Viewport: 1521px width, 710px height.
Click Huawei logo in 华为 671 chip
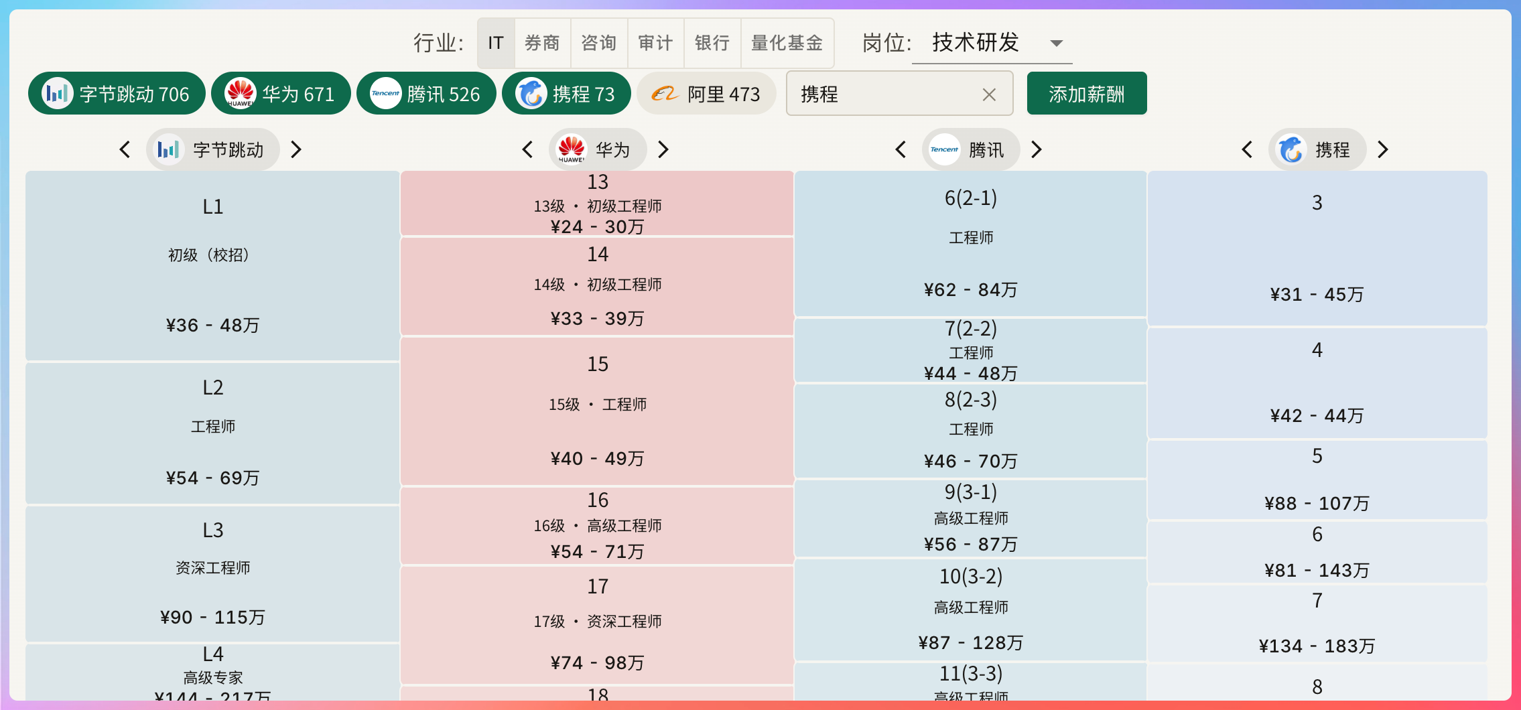[x=240, y=94]
